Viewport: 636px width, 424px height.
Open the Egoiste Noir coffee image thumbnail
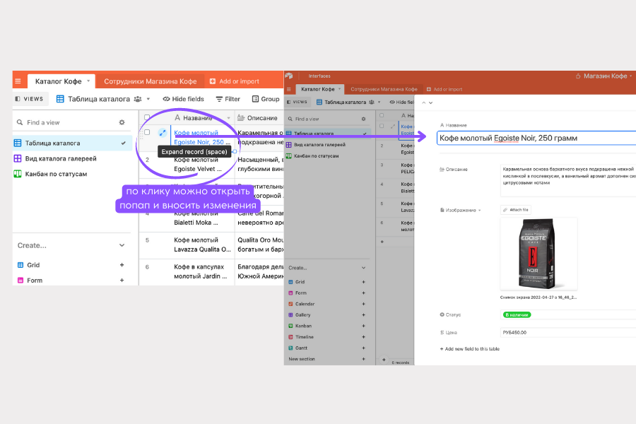pyautogui.click(x=538, y=254)
